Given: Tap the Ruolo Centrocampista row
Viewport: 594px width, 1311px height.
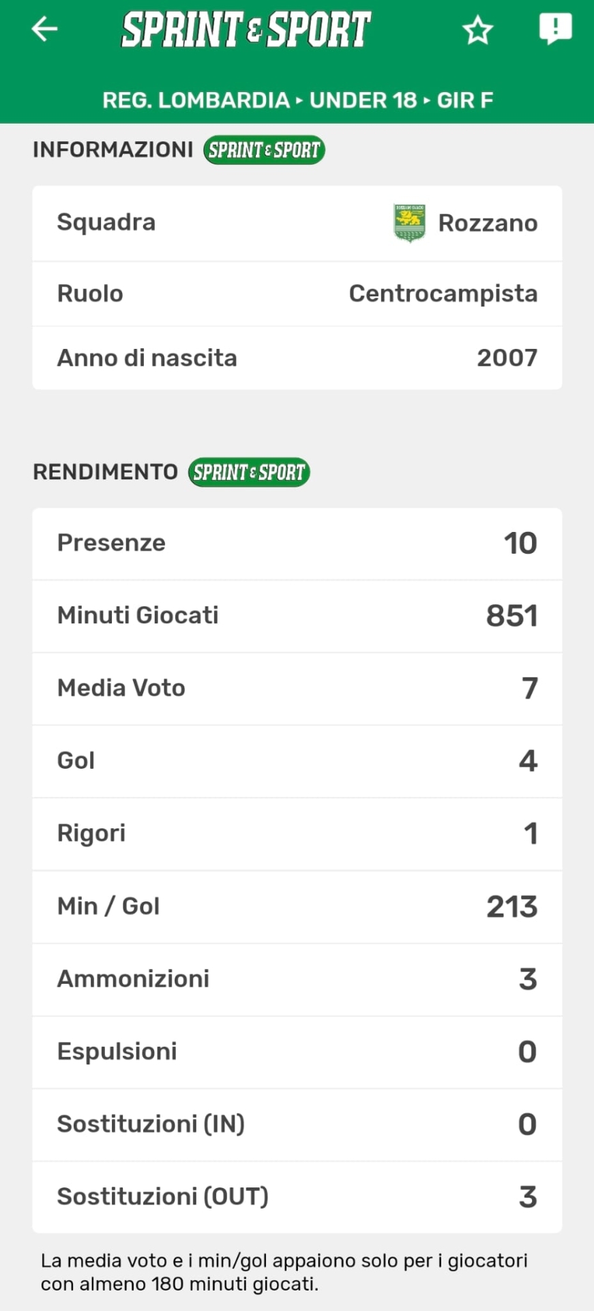Looking at the screenshot, I should pyautogui.click(x=297, y=294).
